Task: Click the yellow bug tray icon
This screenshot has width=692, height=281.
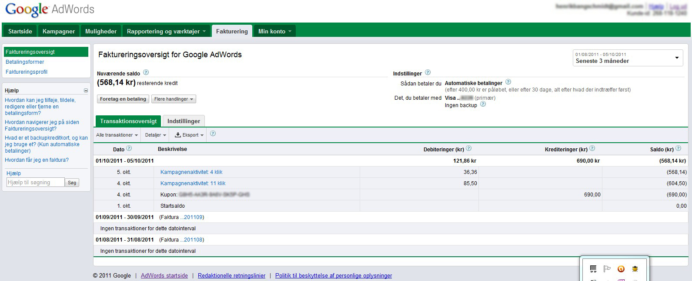Action: tap(635, 269)
